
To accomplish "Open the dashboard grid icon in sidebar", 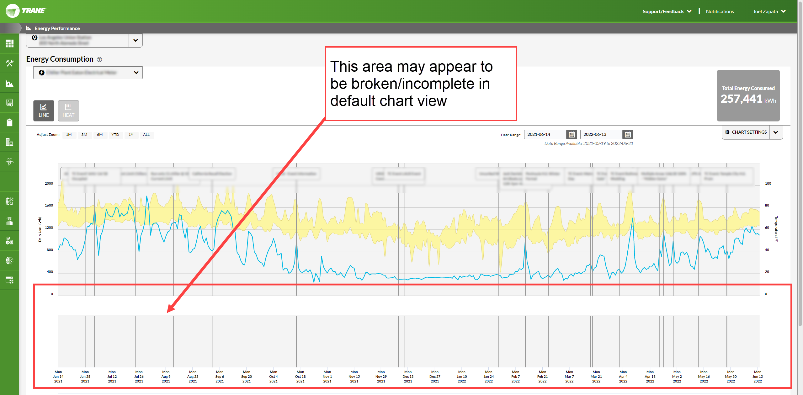I will pyautogui.click(x=9, y=44).
